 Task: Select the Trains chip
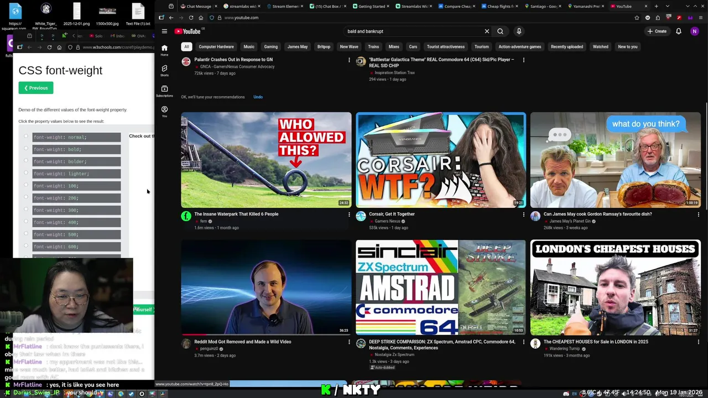[373, 46]
